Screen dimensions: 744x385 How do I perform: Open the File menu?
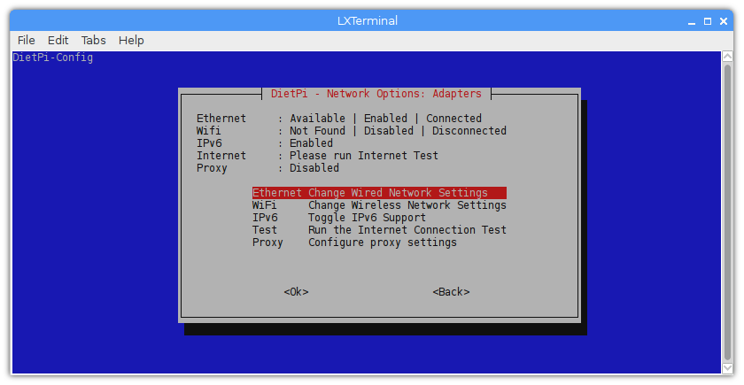[26, 41]
